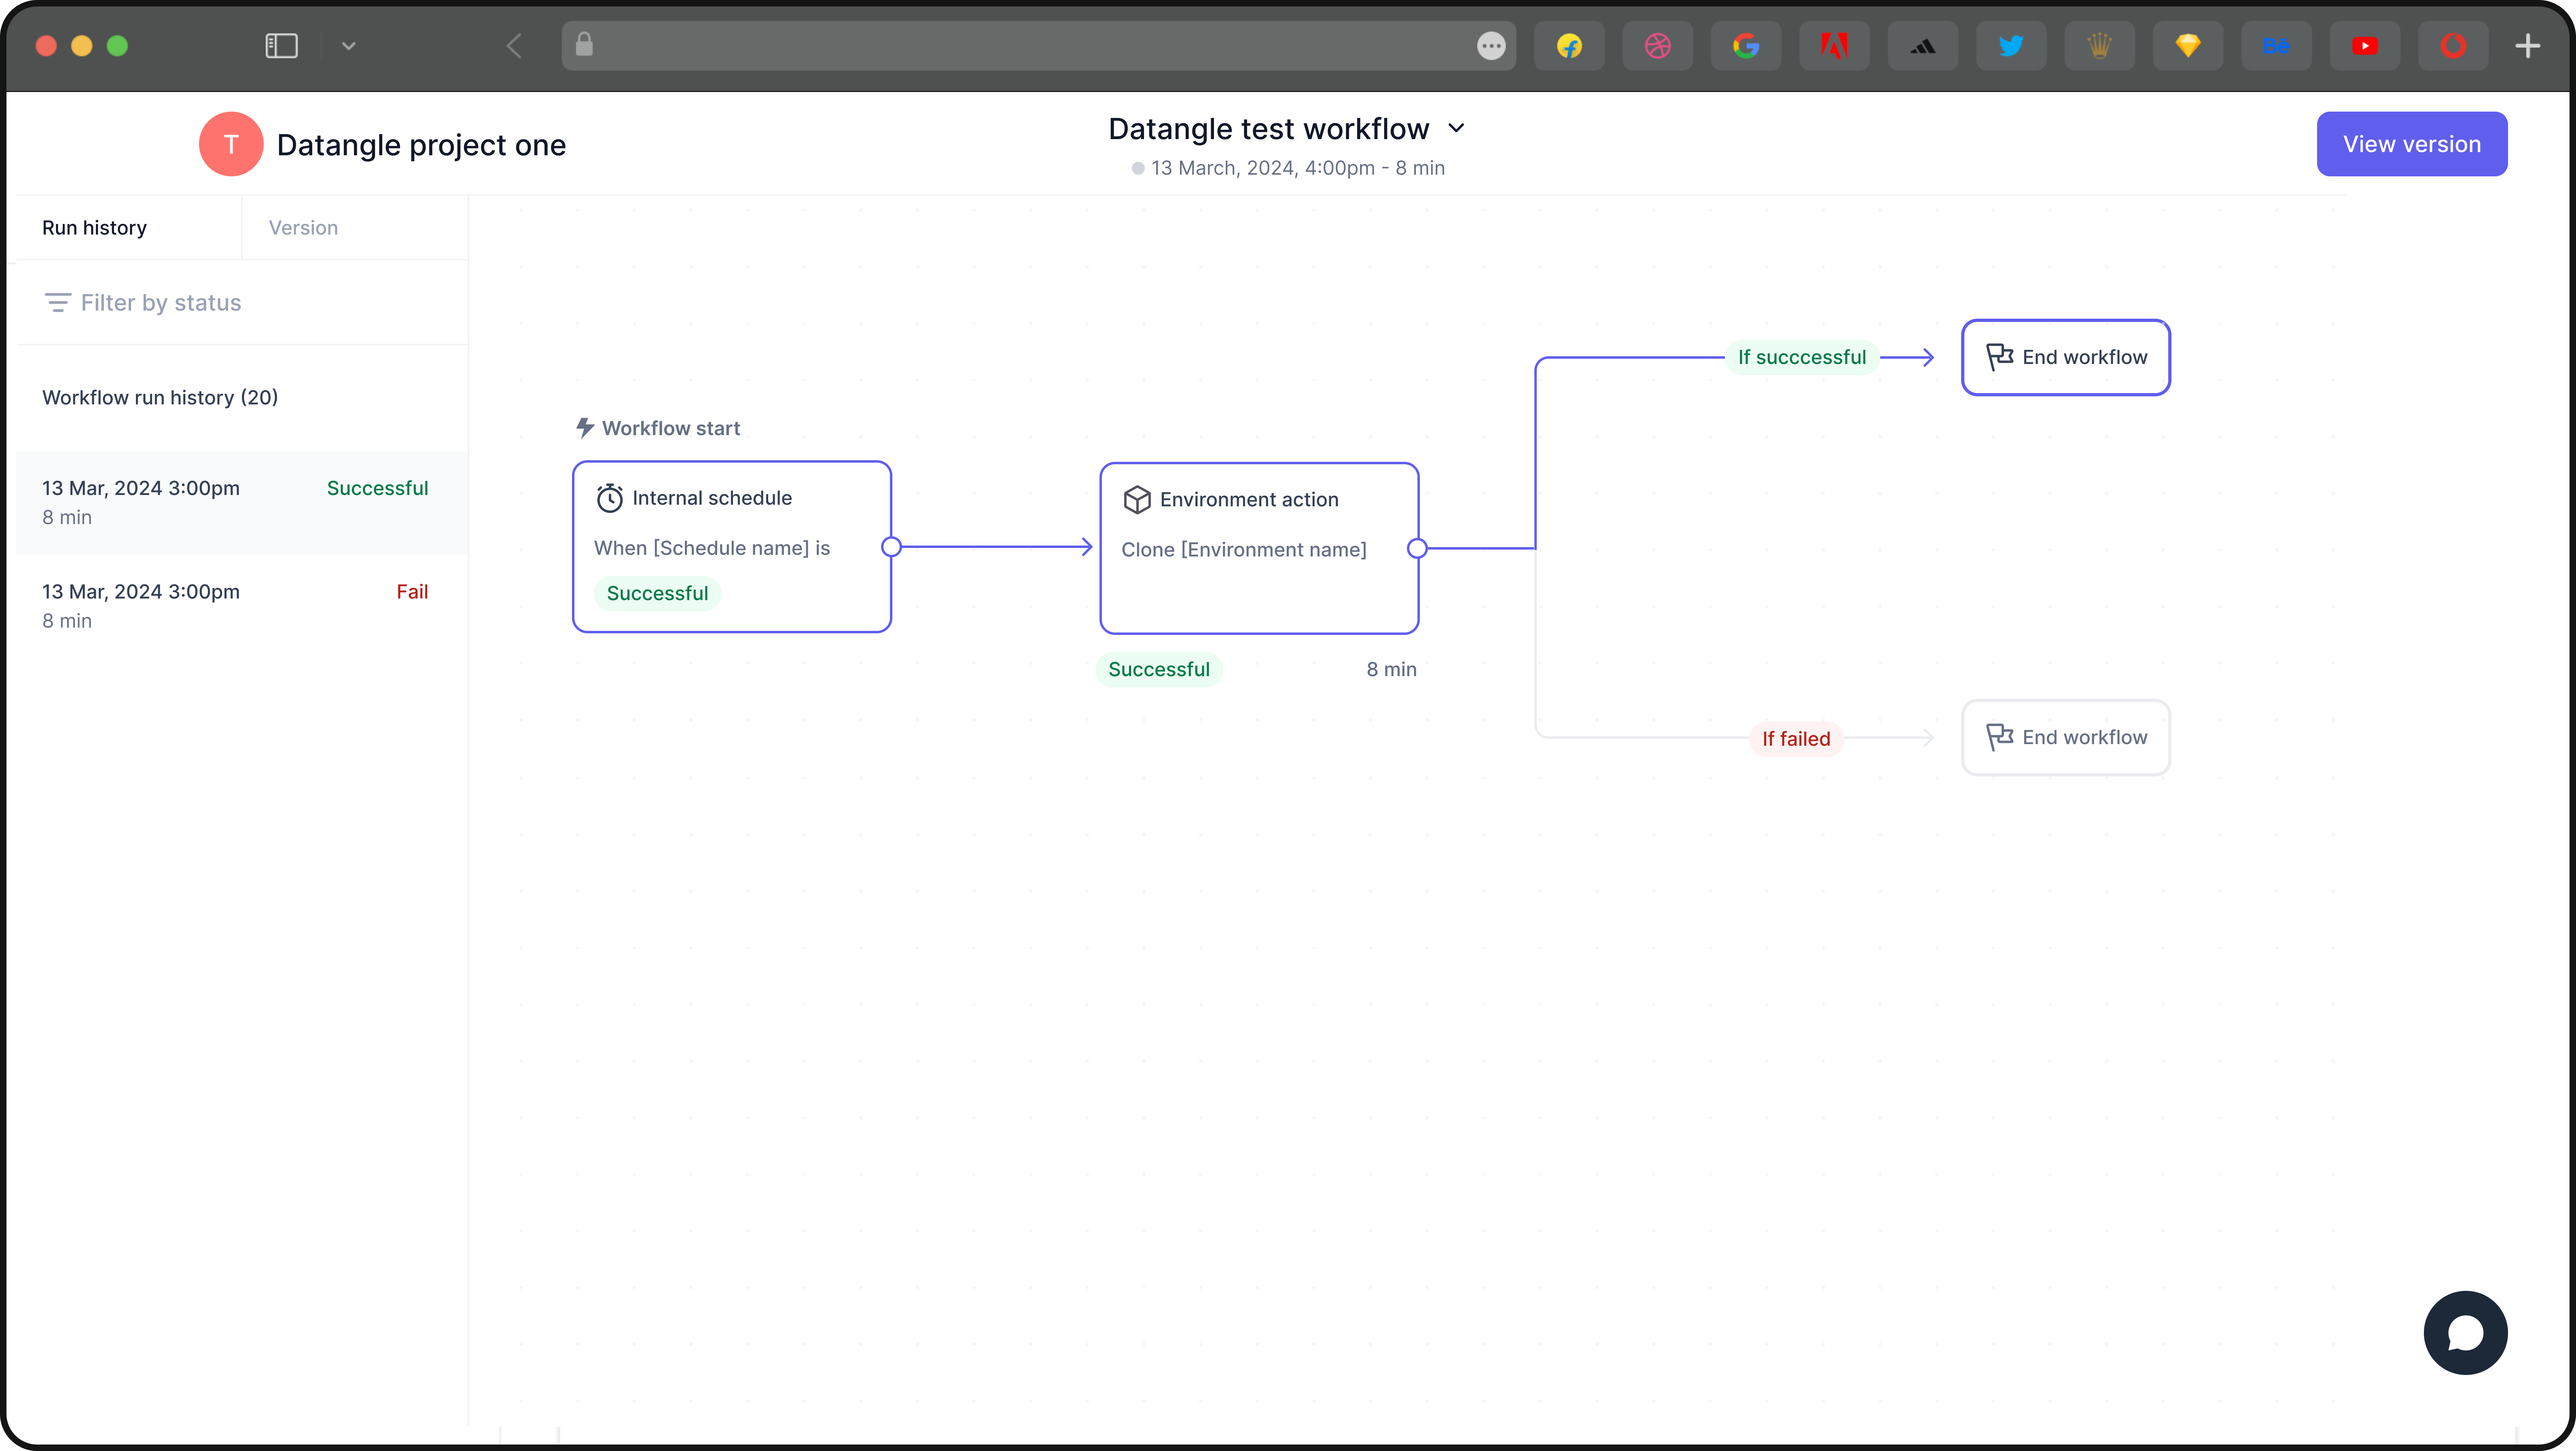The height and width of the screenshot is (1451, 2576).
Task: Open the Twitter bookmark in browser toolbar
Action: click(2011, 45)
